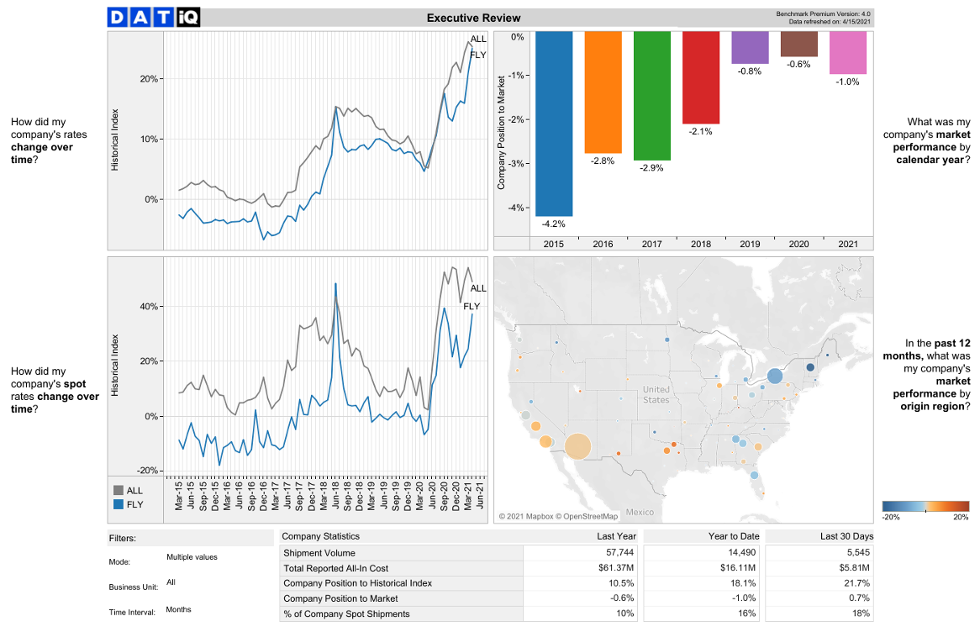Click the 2016 orange bar
This screenshot has width=980, height=632.
point(603,92)
